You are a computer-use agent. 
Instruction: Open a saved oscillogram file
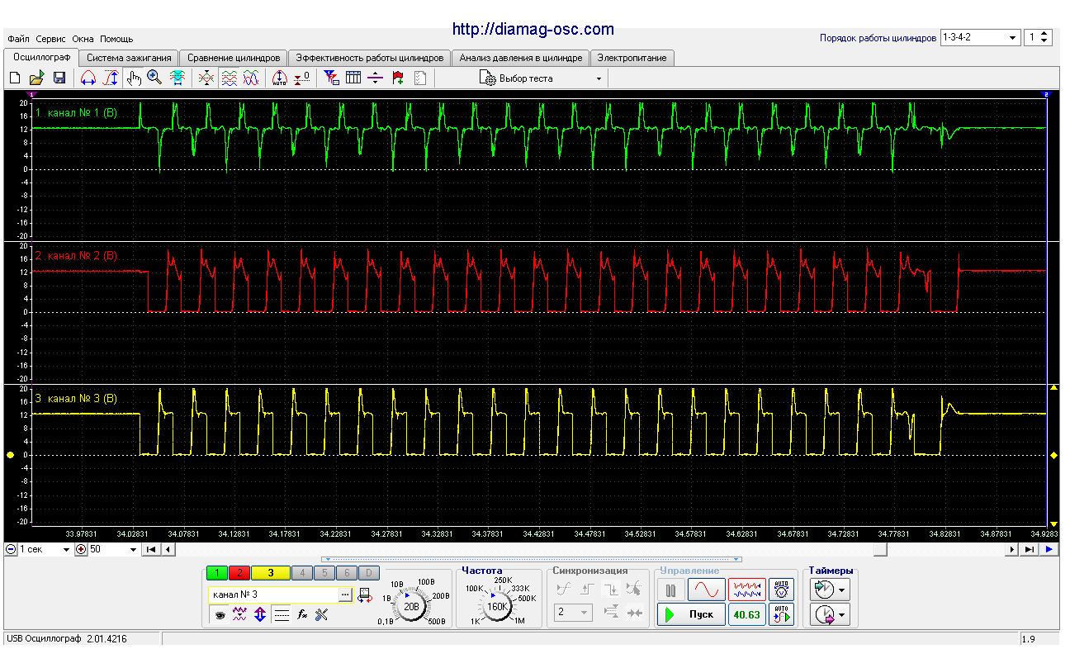[36, 78]
